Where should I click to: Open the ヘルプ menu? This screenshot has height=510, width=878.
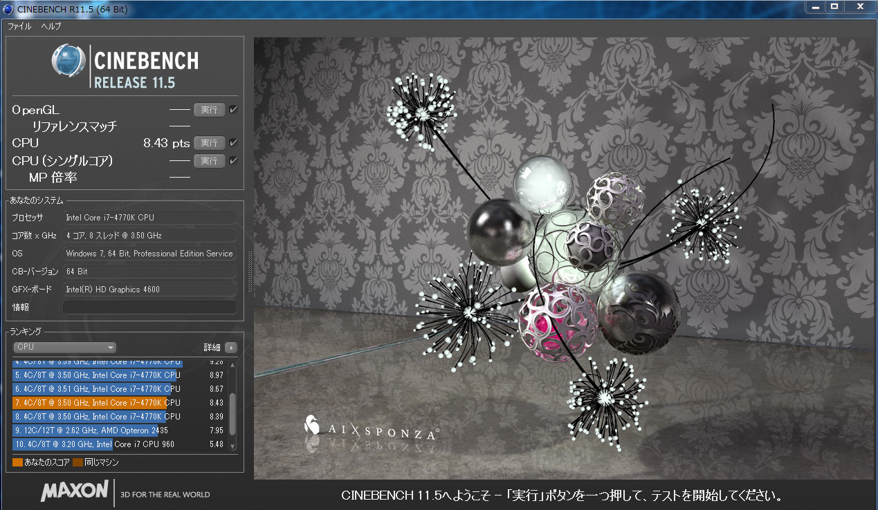click(x=51, y=26)
